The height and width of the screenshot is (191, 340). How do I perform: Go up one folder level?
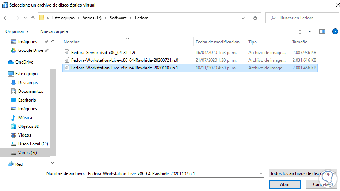(x=33, y=18)
